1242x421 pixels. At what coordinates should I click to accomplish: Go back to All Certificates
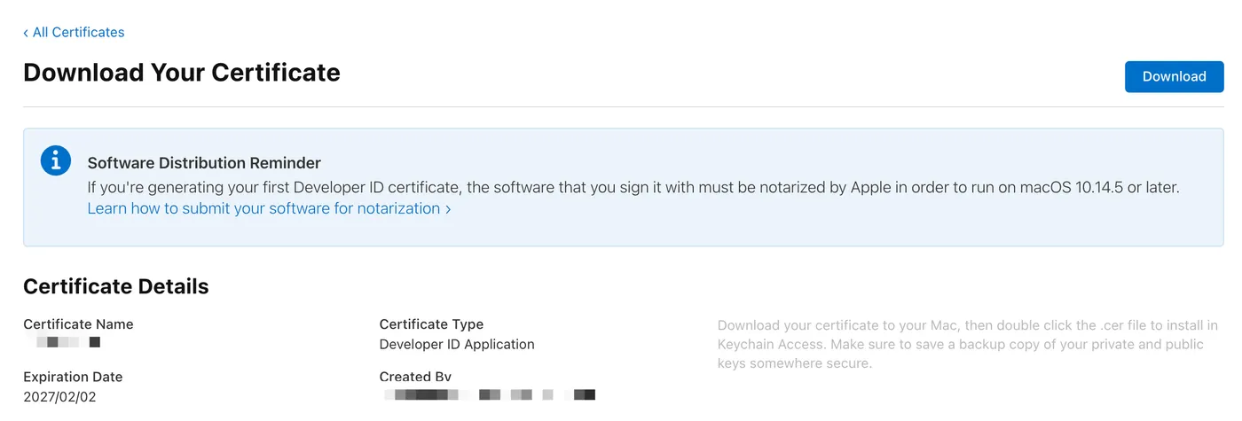coord(78,33)
